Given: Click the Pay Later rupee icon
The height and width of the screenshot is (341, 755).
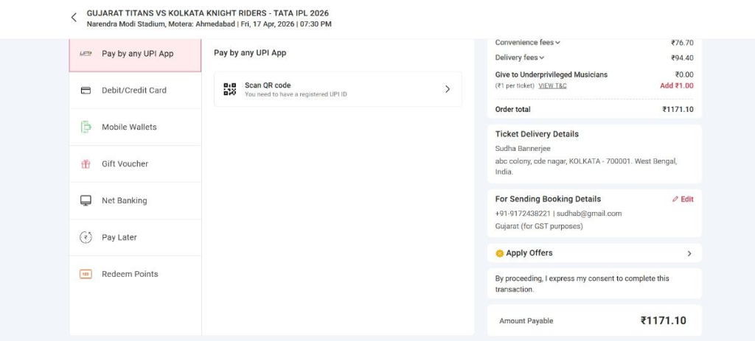Looking at the screenshot, I should [86, 237].
